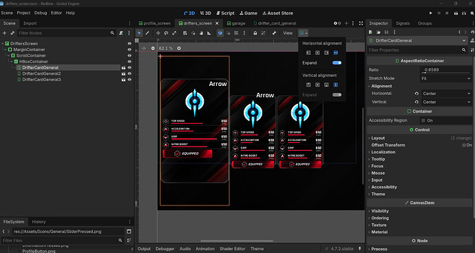Collapse the DriftersScreen tree node
The width and height of the screenshot is (475, 253).
tap(3, 43)
